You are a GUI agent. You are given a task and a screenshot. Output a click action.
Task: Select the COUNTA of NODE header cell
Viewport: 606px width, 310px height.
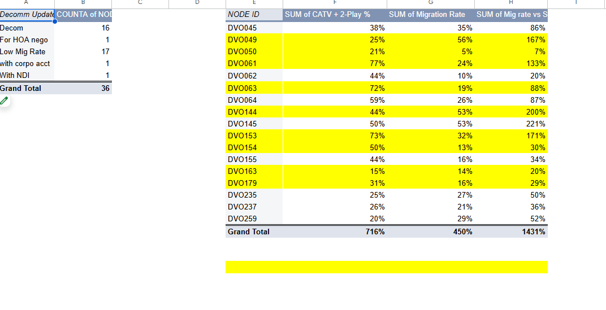(x=83, y=15)
